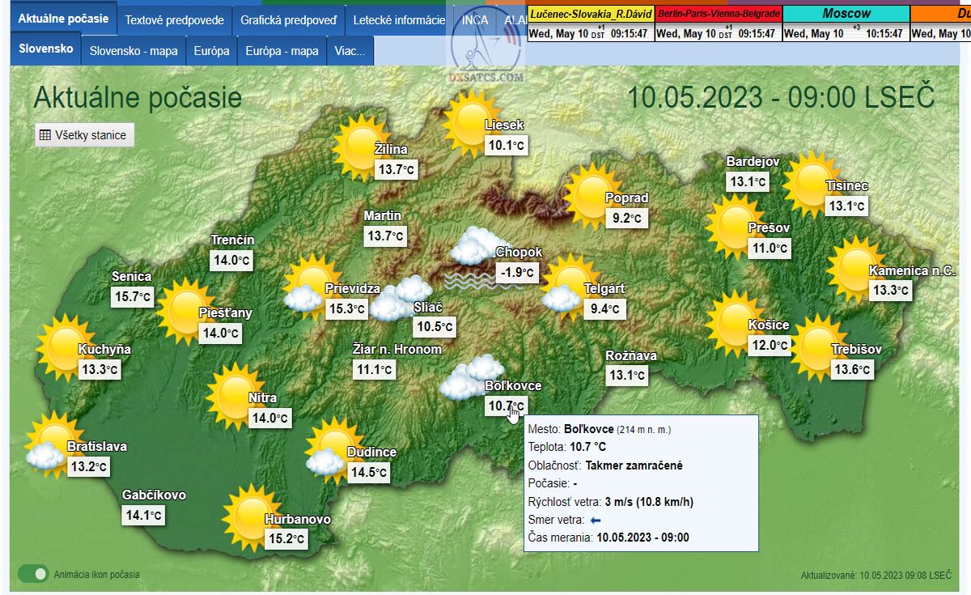971x595 pixels.
Task: Toggle the Animácia ikon počasia switch
Action: [33, 575]
